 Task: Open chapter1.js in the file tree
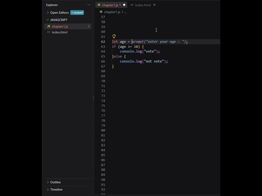click(x=68, y=26)
